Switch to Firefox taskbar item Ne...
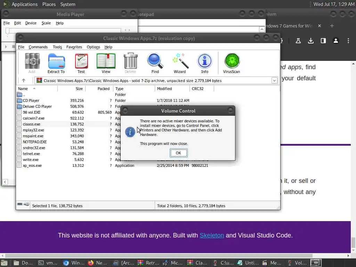The width and height of the screenshot is (356, 267). (x=98, y=263)
